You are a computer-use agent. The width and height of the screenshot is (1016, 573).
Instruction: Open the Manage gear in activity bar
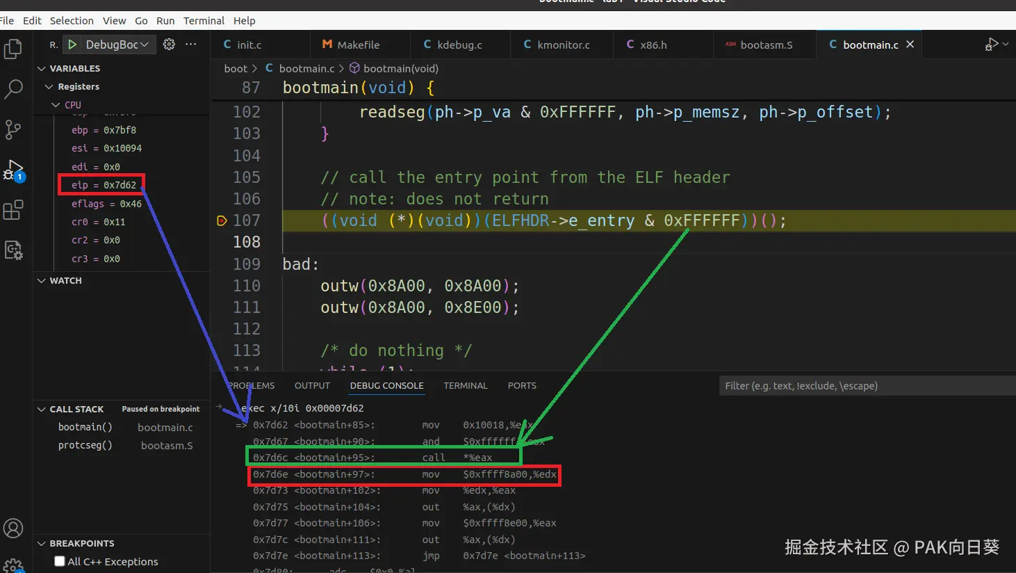[x=13, y=565]
